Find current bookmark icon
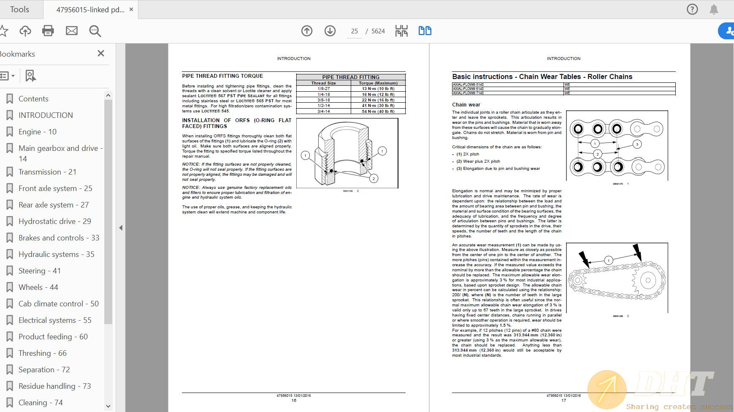The image size is (734, 412). (x=30, y=76)
